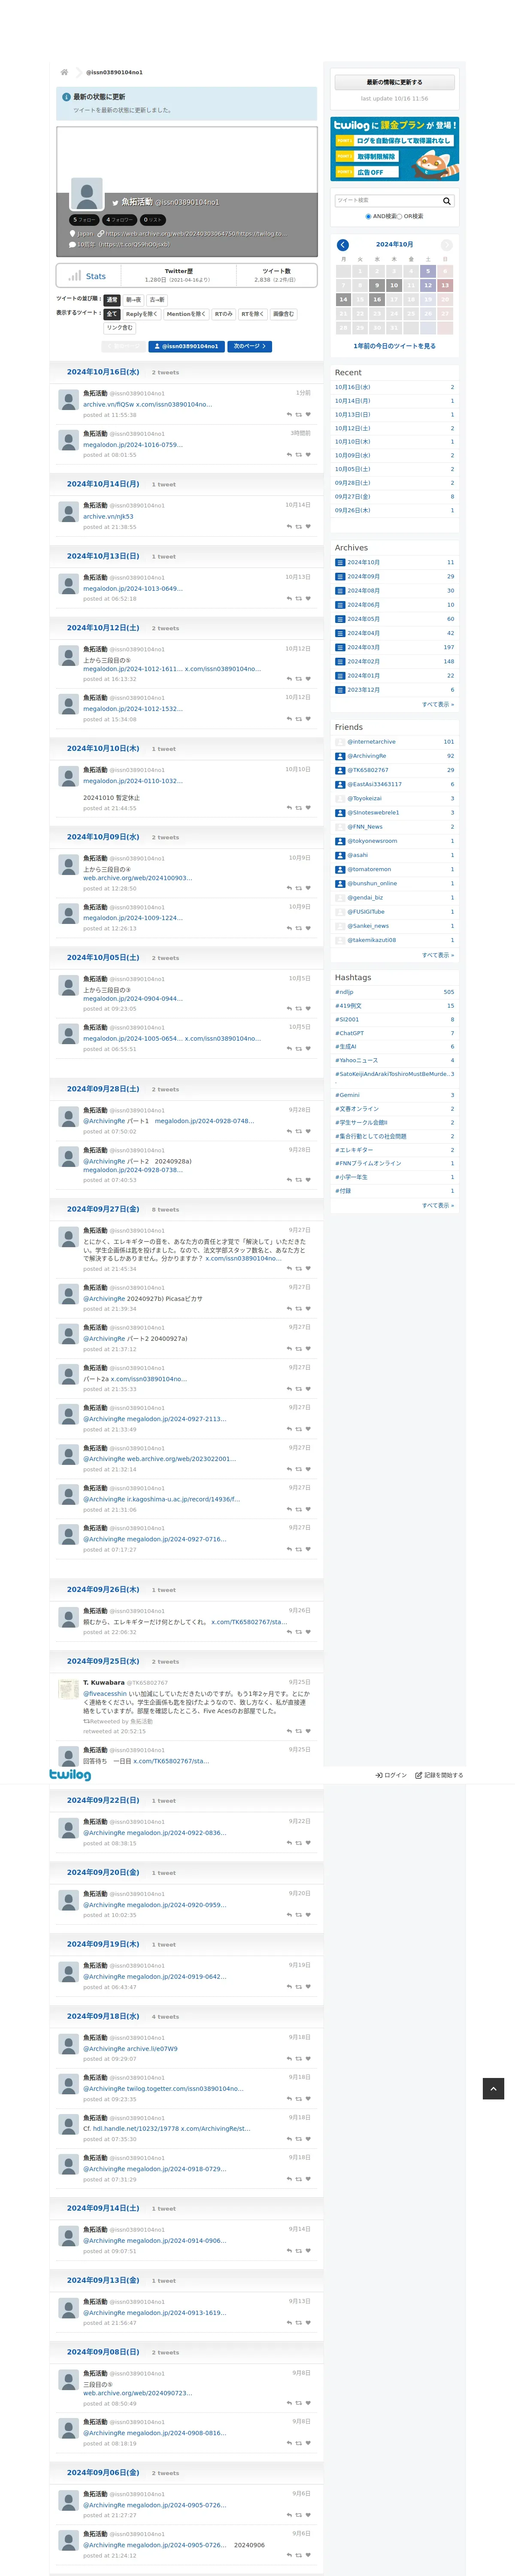This screenshot has width=515, height=2576.
Task: Open the Stats bar-chart icon
Action: click(x=75, y=275)
